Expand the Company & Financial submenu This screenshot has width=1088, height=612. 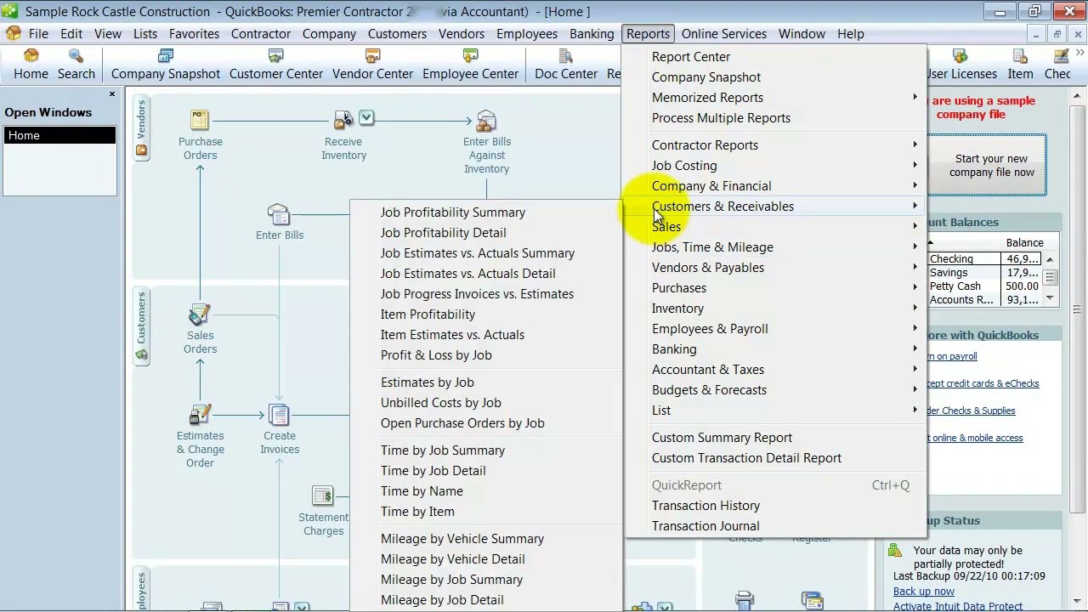pos(915,185)
